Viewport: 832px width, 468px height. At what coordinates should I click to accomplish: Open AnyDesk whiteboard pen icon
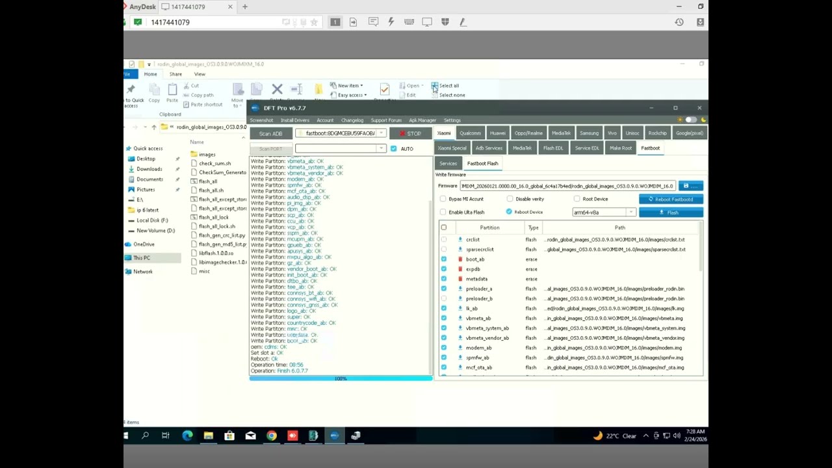[x=463, y=22]
